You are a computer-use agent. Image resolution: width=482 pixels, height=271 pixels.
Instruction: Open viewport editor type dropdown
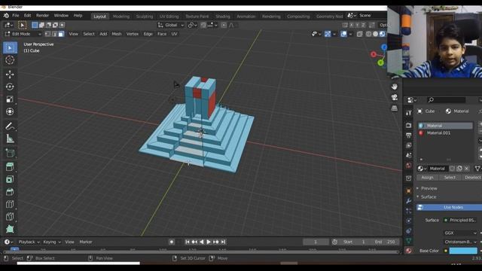(x=8, y=25)
